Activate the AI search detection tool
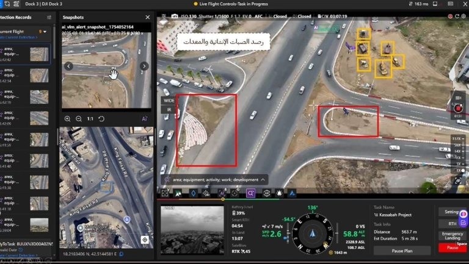 click(250, 193)
